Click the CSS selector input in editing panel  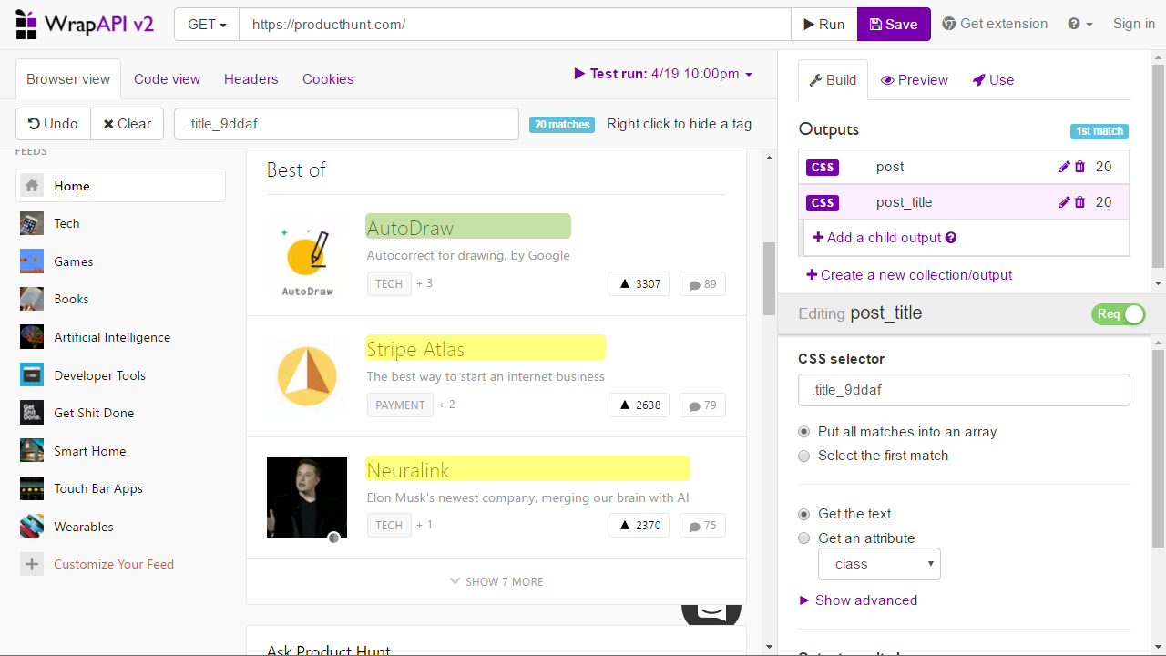point(964,390)
